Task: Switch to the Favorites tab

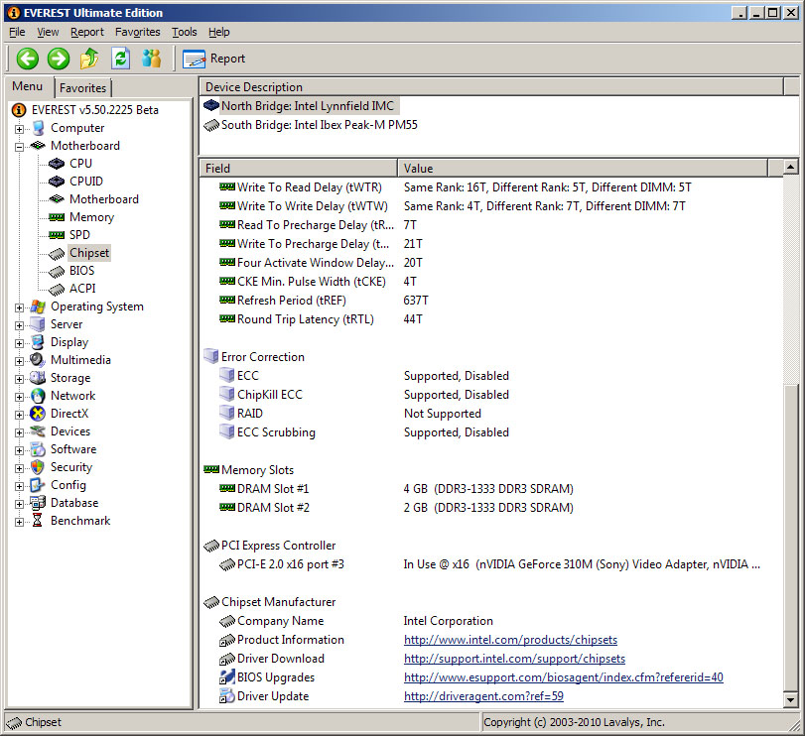Action: point(82,88)
